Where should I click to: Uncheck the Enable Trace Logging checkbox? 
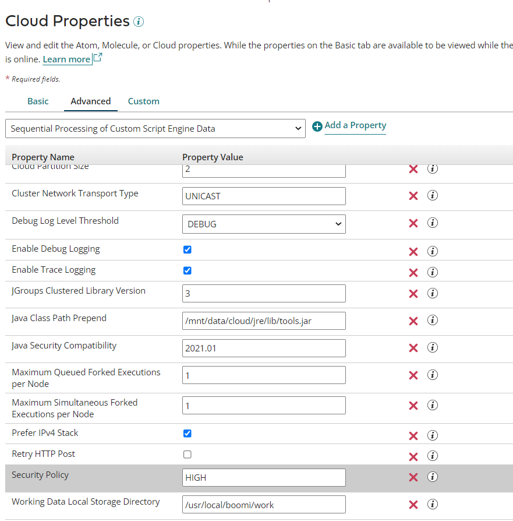click(x=187, y=270)
